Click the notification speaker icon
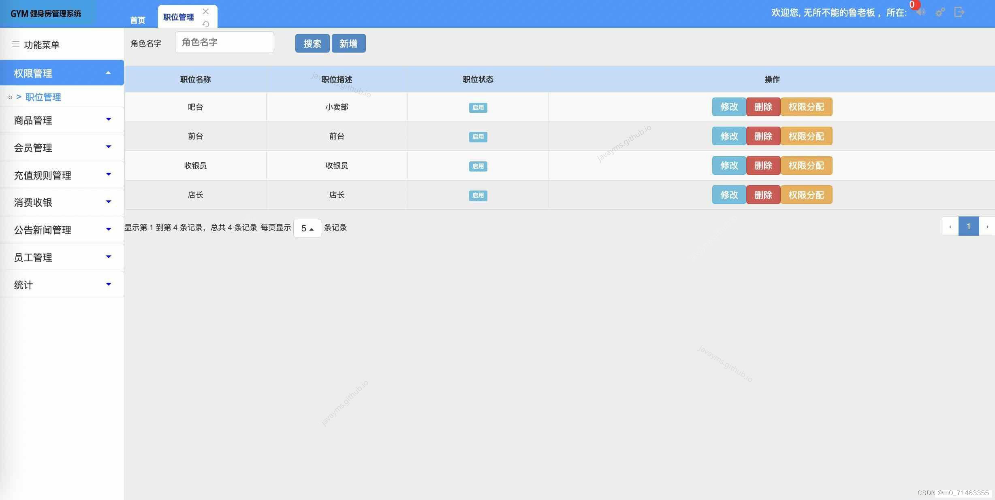Screen dimensions: 995x500 tap(921, 12)
